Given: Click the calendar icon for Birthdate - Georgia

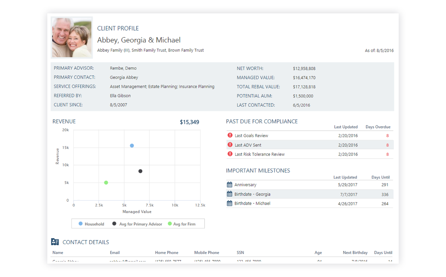Looking at the screenshot, I should [x=229, y=194].
